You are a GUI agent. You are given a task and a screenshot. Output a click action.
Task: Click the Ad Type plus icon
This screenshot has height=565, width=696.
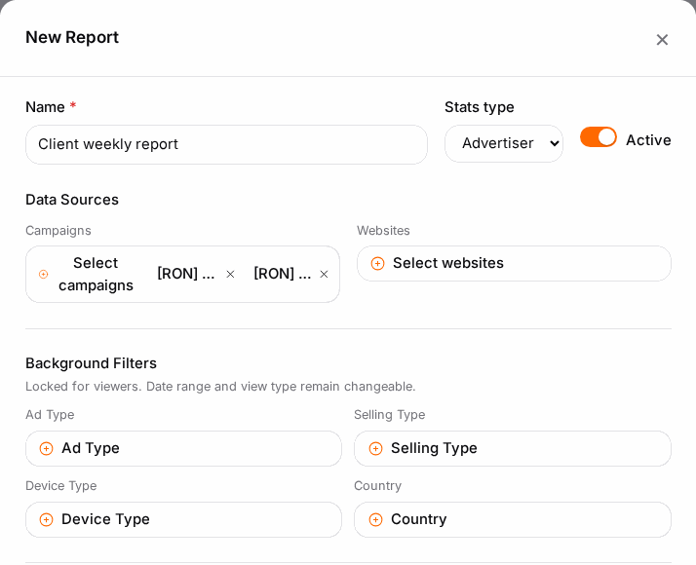[46, 448]
